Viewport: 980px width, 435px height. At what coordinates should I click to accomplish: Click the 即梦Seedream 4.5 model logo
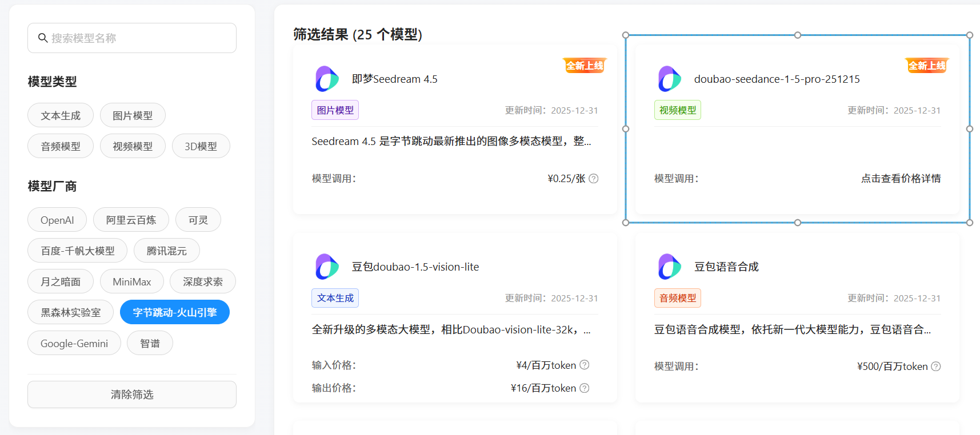(x=327, y=79)
